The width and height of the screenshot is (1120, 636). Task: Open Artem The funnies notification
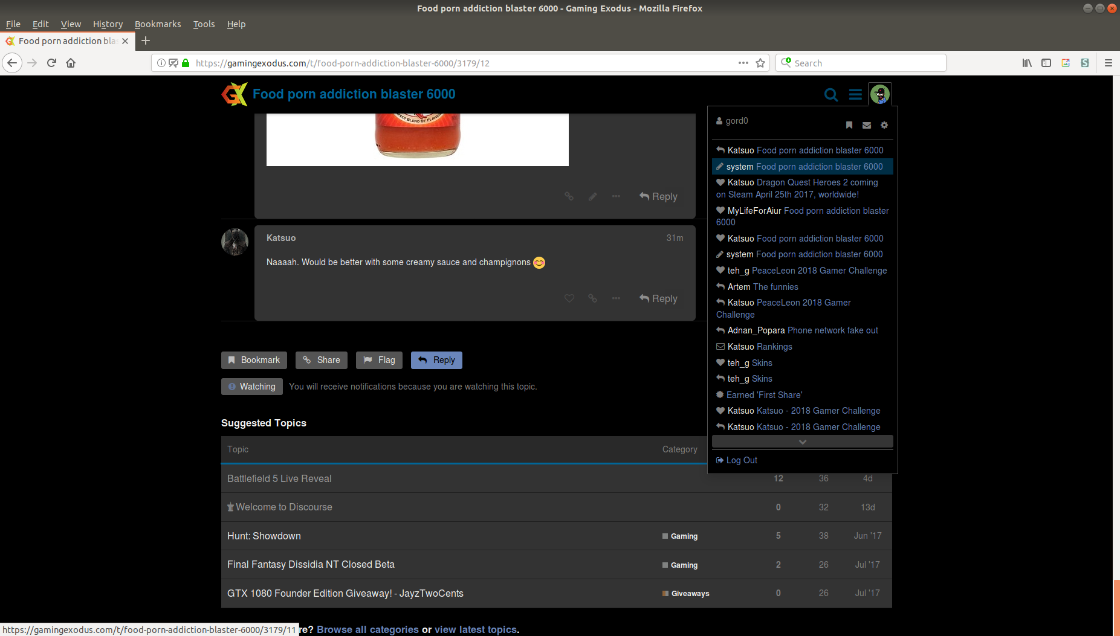(x=803, y=287)
